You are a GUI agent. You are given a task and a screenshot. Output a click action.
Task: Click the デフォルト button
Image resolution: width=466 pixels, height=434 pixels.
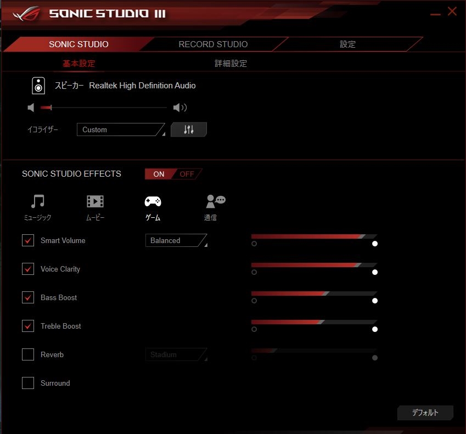pyautogui.click(x=425, y=413)
